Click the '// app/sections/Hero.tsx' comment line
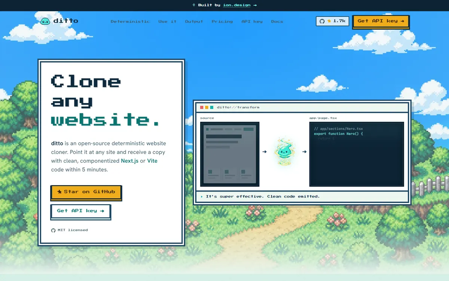The image size is (449, 281). click(x=339, y=129)
